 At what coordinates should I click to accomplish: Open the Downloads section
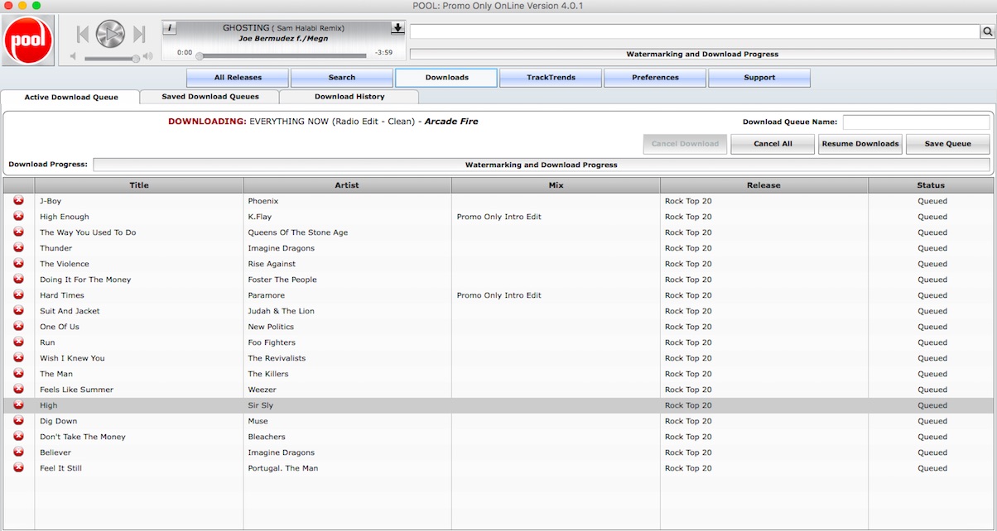click(446, 78)
